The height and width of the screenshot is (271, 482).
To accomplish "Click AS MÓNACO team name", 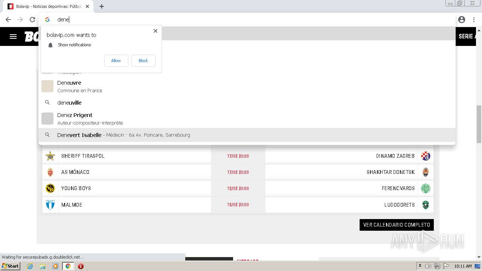I will (x=75, y=172).
